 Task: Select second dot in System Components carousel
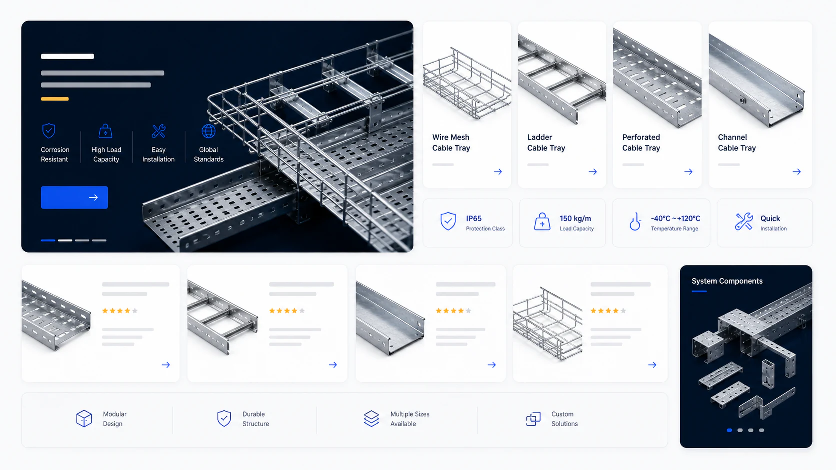pos(740,430)
